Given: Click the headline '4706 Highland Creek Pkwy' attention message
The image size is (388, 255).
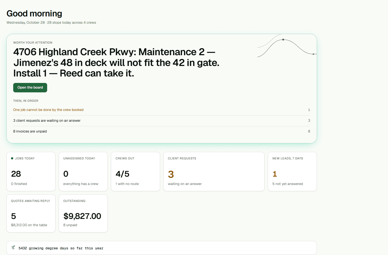Looking at the screenshot, I should tap(116, 62).
